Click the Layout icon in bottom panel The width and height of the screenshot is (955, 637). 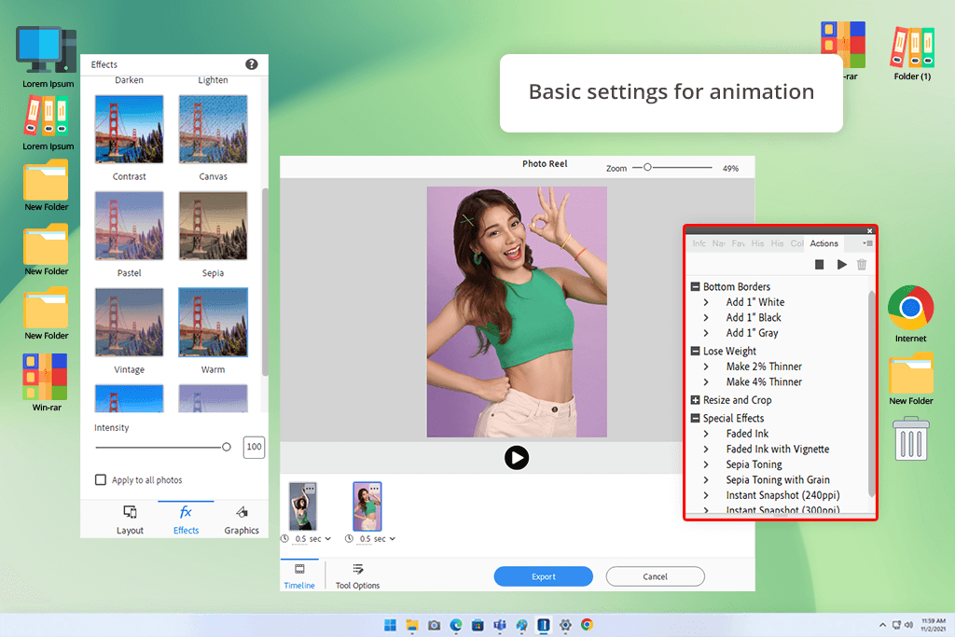pyautogui.click(x=130, y=512)
